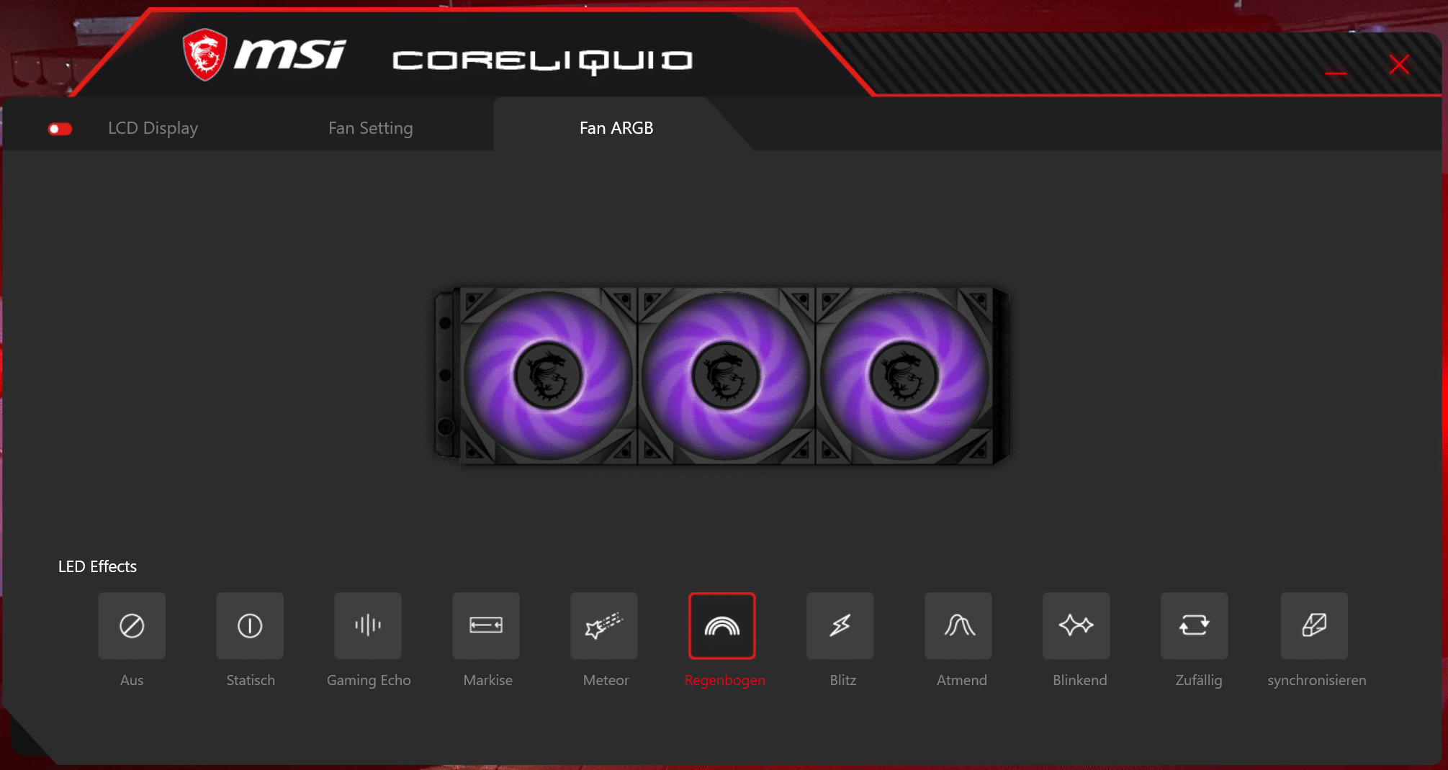Select the Zufällig random effect icon
1448x770 pixels.
tap(1195, 625)
